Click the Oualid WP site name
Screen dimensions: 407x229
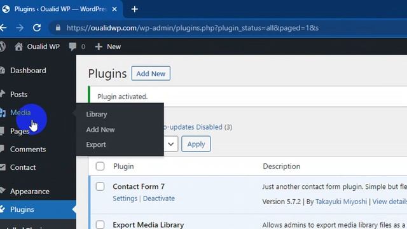[43, 46]
